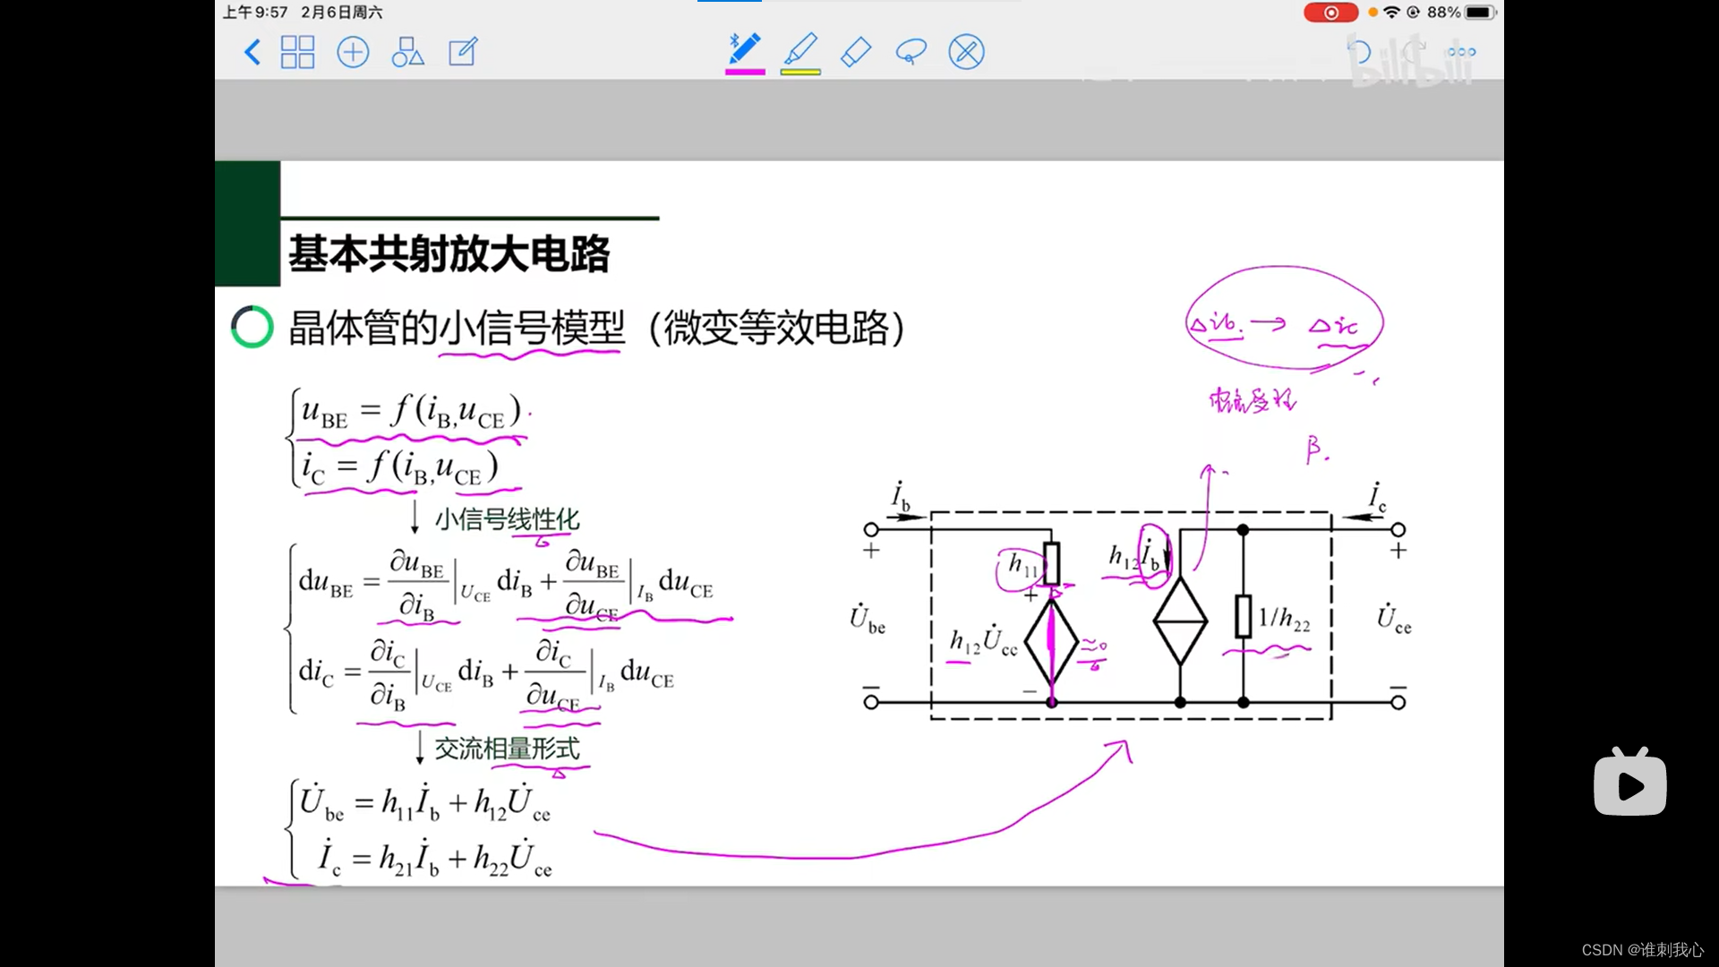This screenshot has width=1719, height=967.
Task: Click the battery status indicator
Action: [x=1480, y=13]
